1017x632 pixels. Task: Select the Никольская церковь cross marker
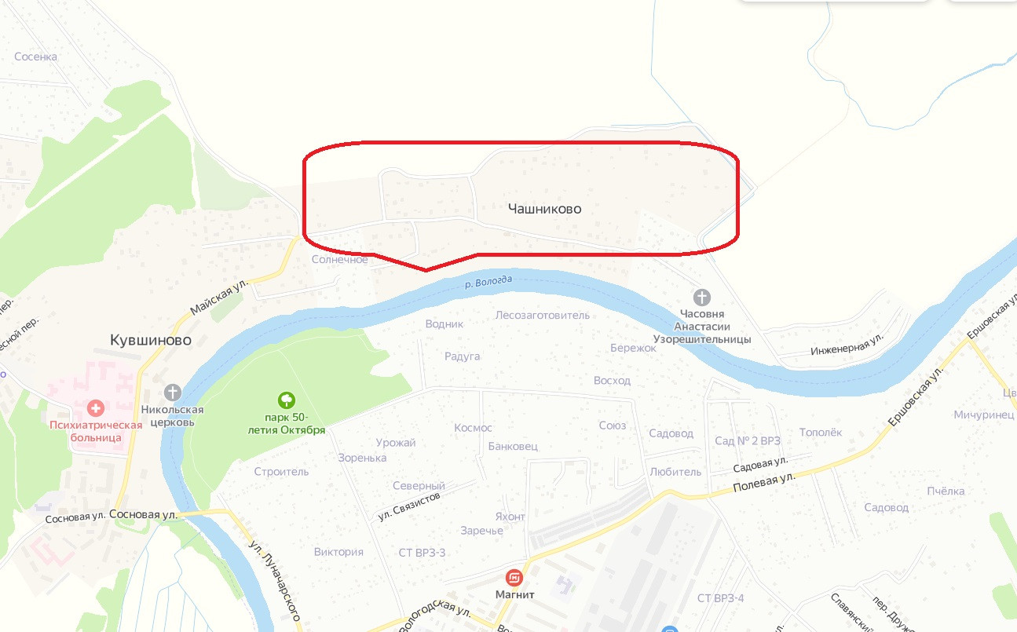pos(172,392)
